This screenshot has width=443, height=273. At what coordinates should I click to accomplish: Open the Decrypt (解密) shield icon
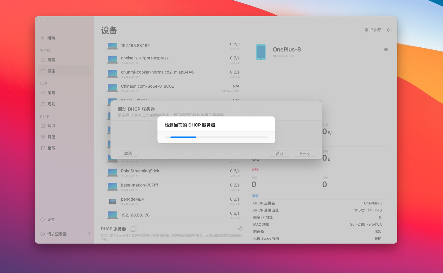43,137
